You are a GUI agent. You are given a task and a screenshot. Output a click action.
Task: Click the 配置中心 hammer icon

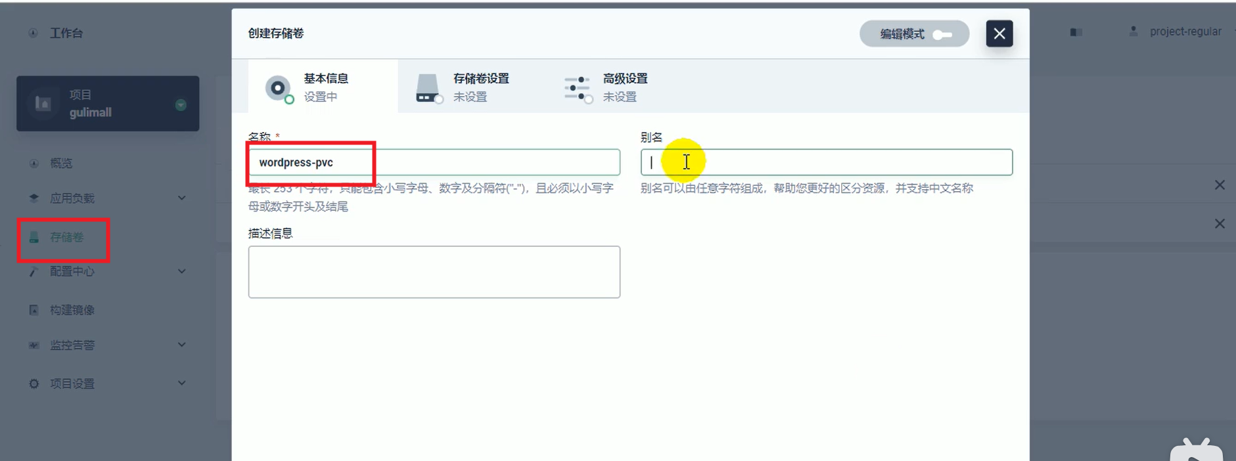coord(34,271)
